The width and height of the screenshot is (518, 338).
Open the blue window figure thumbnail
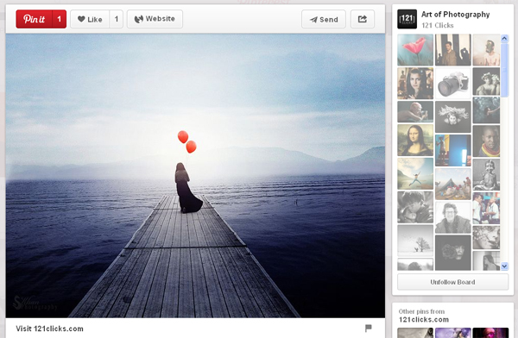coord(453,150)
